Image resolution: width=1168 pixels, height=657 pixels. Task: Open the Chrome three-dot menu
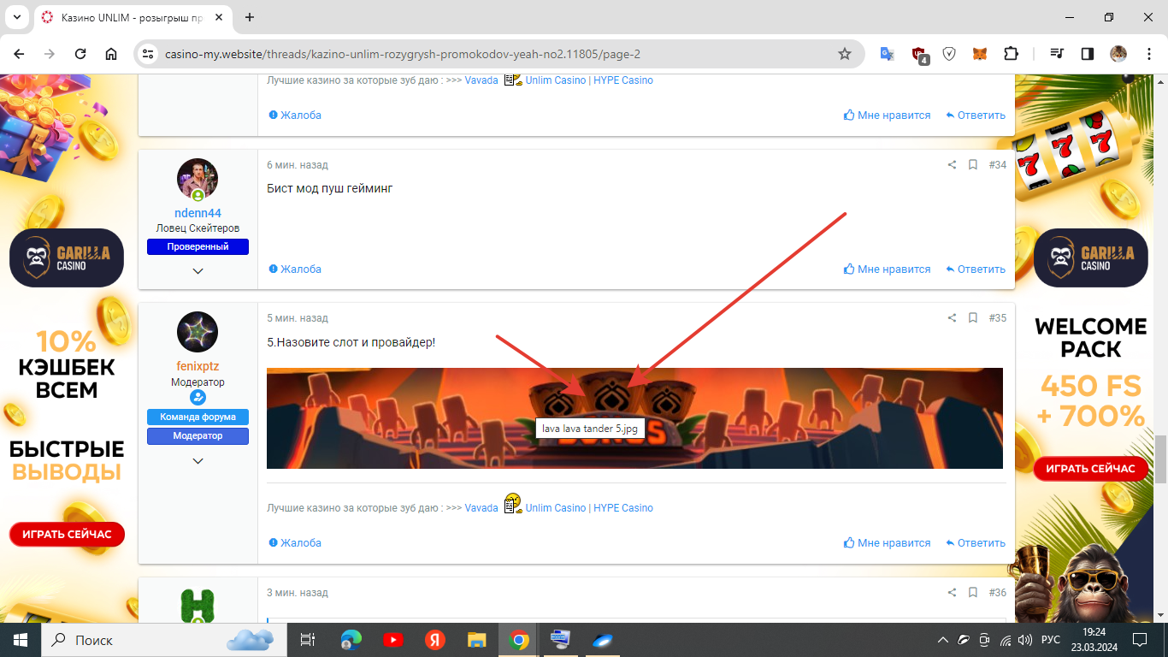(1147, 54)
